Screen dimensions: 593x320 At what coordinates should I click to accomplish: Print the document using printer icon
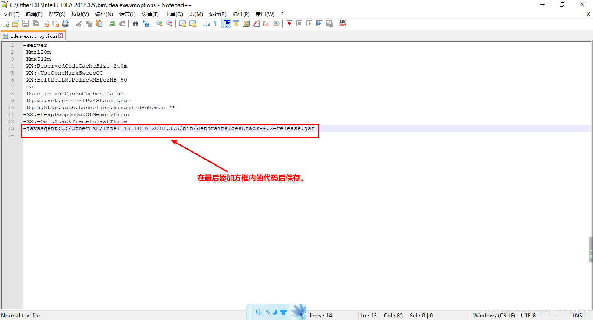(66, 23)
